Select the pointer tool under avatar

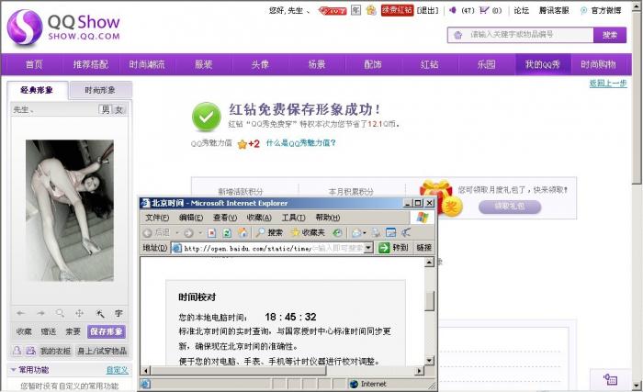point(99,314)
